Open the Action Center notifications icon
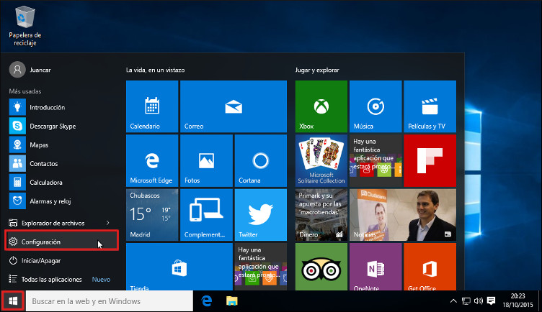The width and height of the screenshot is (542, 312). (492, 301)
